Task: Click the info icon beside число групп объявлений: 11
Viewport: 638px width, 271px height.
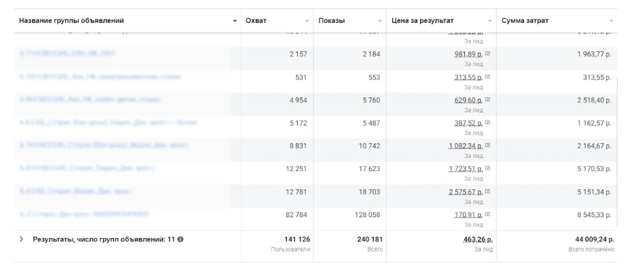Action: 180,239
